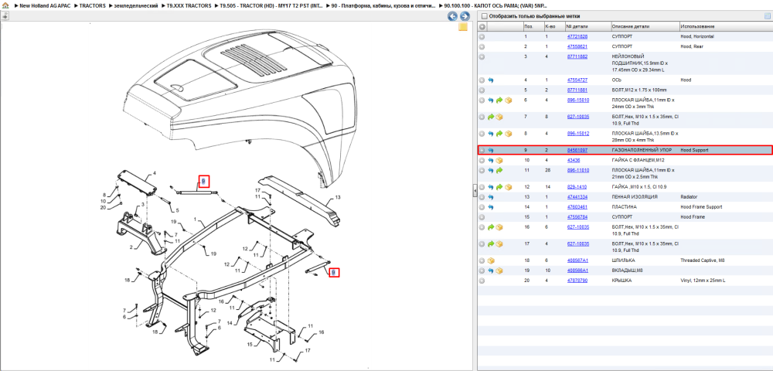This screenshot has width=773, height=371.
Task: Sort by the 'К-во' column header
Action: (553, 26)
